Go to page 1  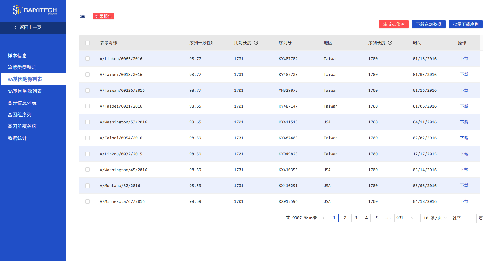click(334, 218)
